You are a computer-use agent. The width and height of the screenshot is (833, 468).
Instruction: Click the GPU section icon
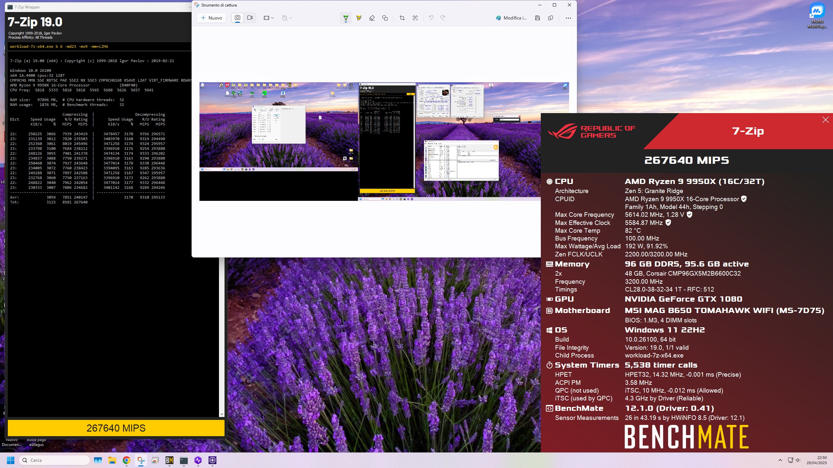click(x=549, y=299)
